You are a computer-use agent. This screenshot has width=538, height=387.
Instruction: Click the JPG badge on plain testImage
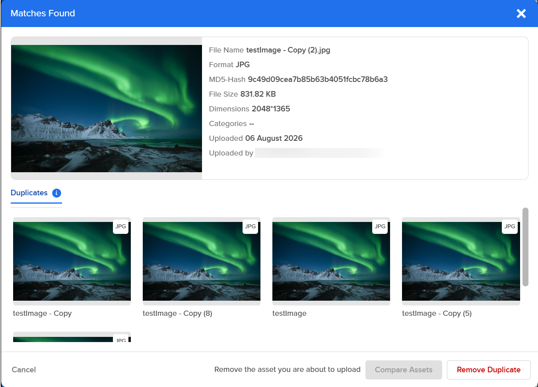380,226
